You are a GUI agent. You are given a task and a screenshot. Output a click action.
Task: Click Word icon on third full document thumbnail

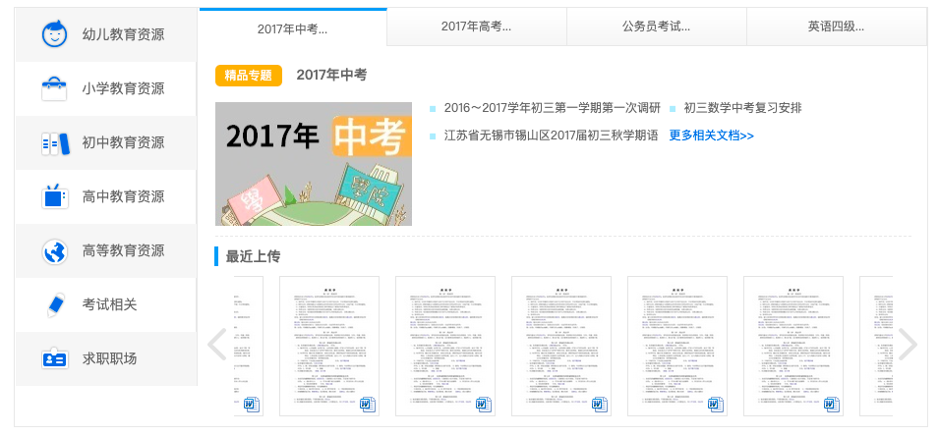pos(600,405)
